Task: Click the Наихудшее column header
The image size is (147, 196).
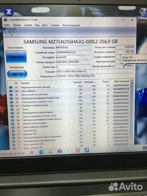Action: [90, 82]
